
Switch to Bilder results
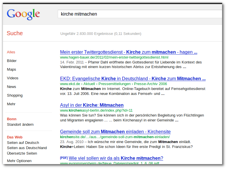point(12,61)
